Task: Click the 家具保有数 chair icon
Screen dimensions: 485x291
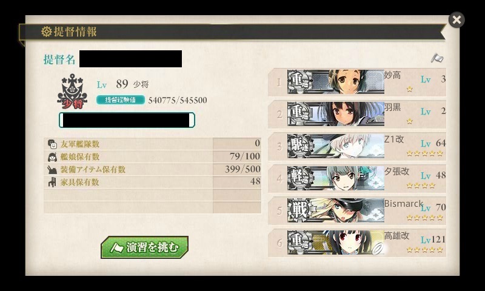Action: (52, 182)
